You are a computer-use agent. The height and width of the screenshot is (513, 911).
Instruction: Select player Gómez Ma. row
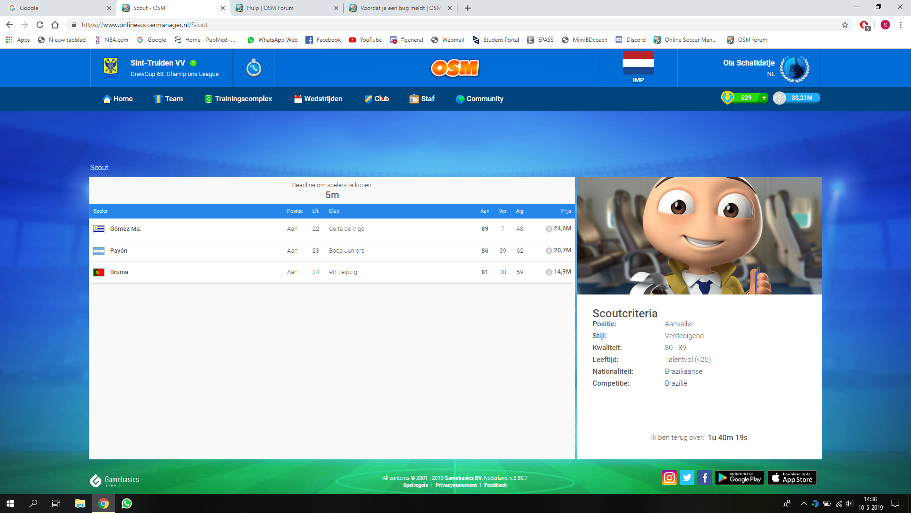pos(332,229)
